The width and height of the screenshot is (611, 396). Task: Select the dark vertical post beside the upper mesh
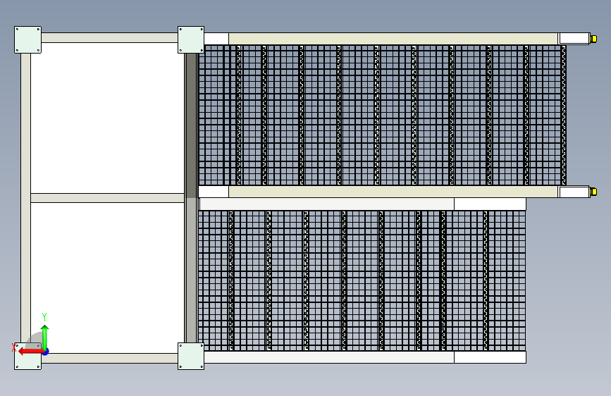191,125
